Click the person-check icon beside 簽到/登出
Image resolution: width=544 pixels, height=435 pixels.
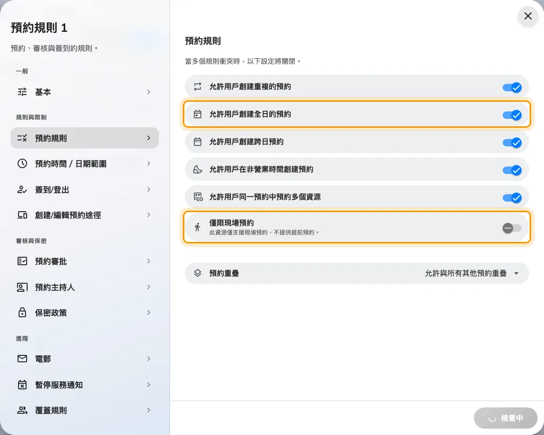point(22,189)
